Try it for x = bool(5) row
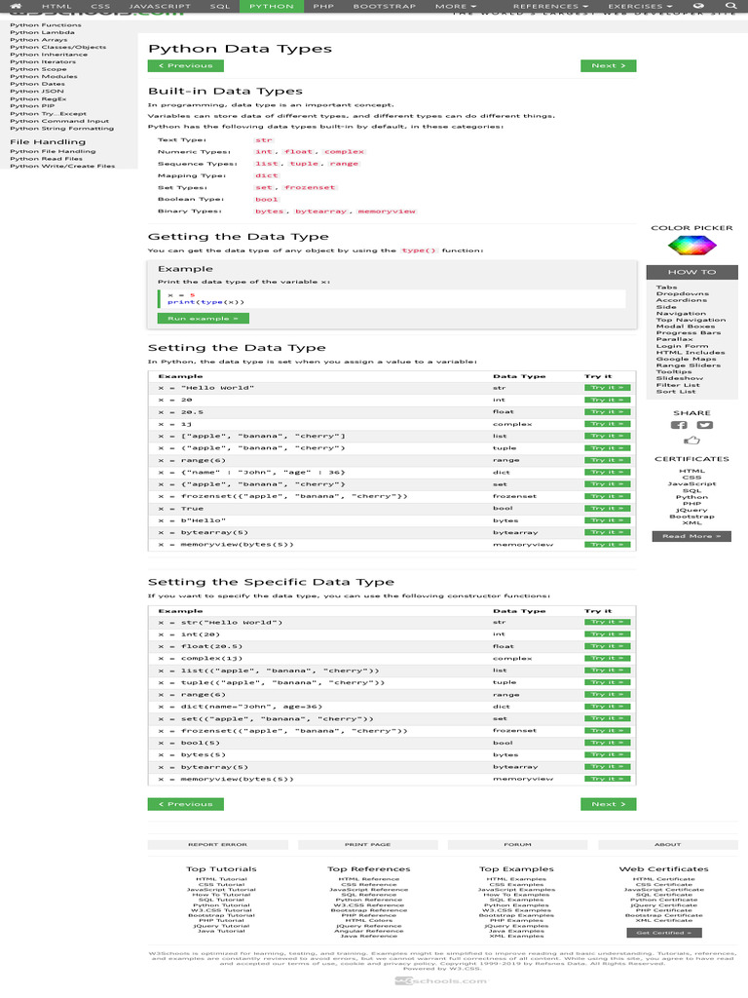Image resolution: width=748 pixels, height=998 pixels. (608, 743)
